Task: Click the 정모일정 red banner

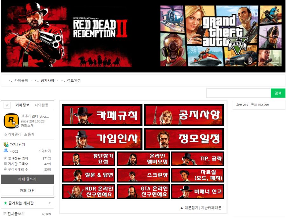Action: 184,139
